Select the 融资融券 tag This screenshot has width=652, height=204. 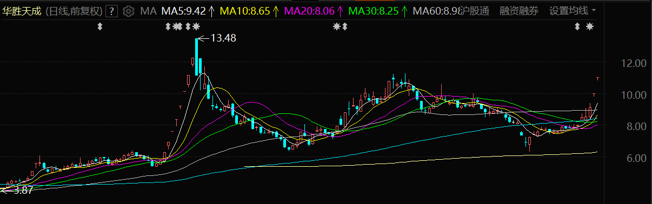519,10
